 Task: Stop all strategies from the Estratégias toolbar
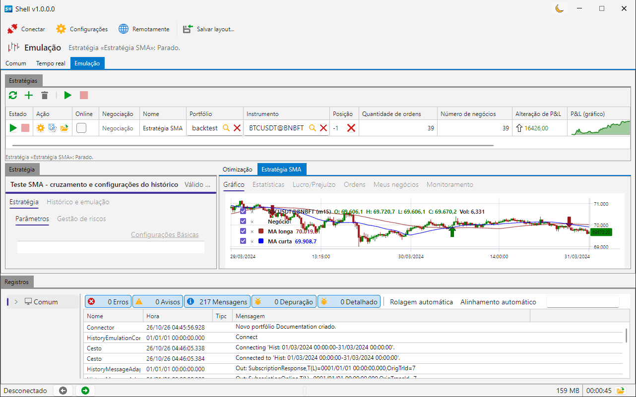[x=84, y=95]
